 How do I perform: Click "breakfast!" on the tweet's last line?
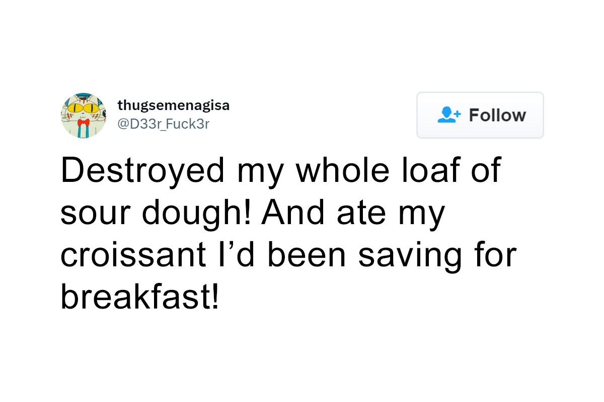[x=140, y=297]
